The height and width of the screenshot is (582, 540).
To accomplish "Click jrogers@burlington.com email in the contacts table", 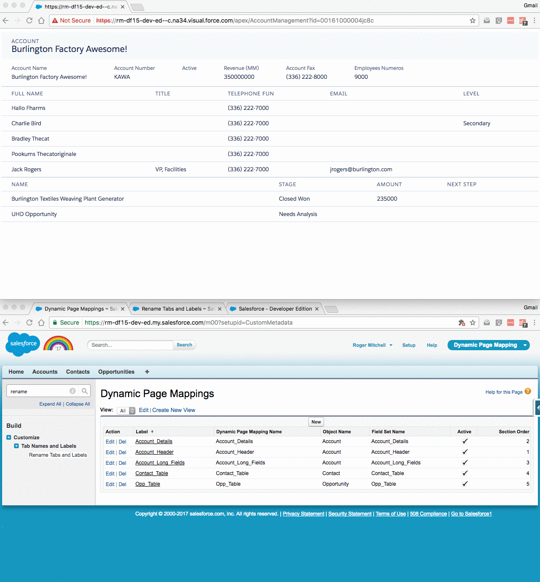I will pyautogui.click(x=361, y=169).
